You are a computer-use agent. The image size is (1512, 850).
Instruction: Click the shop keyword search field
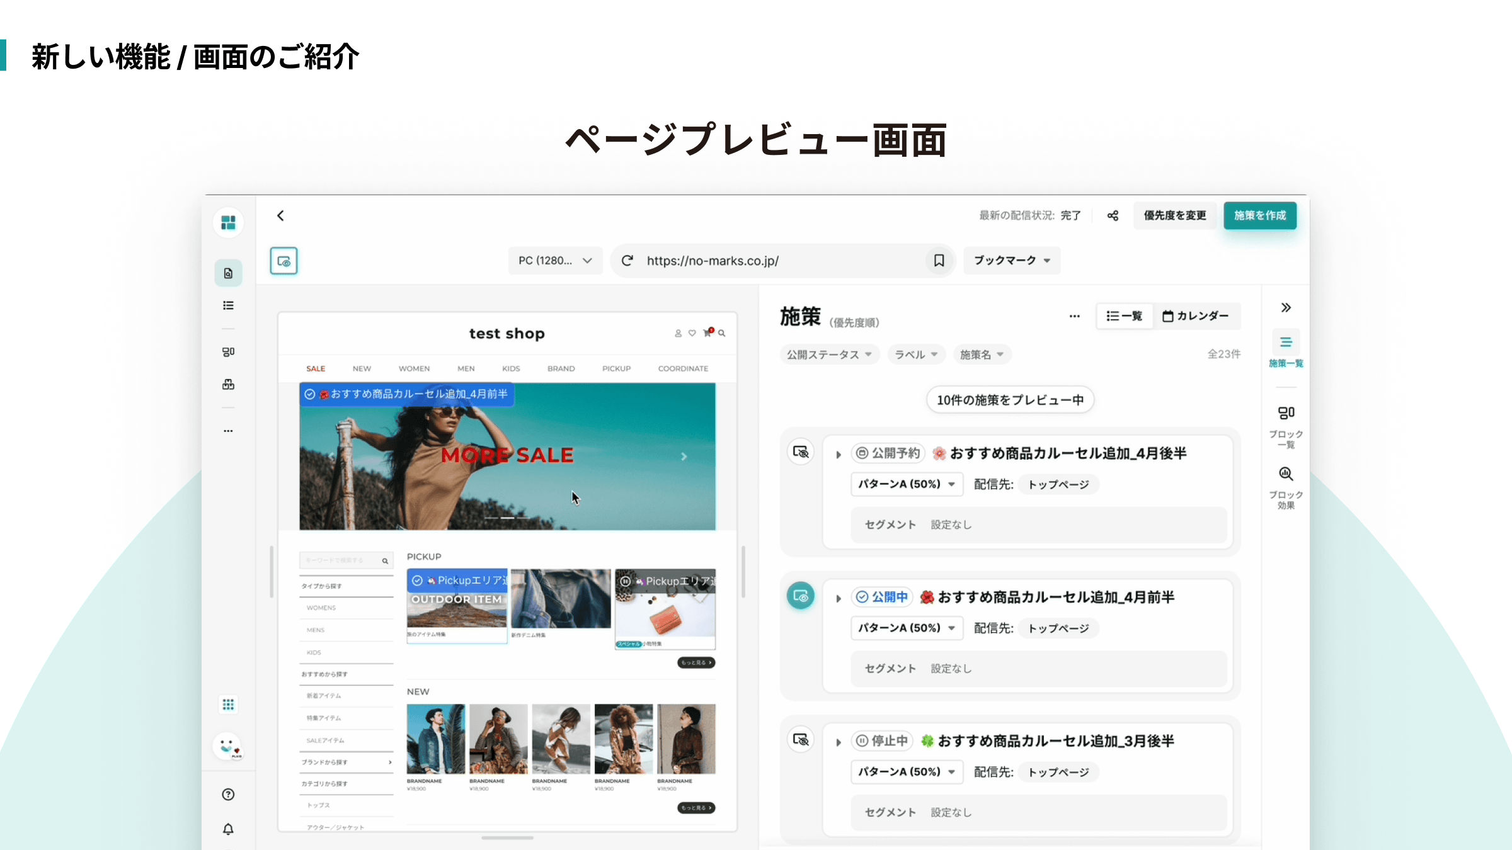(346, 560)
